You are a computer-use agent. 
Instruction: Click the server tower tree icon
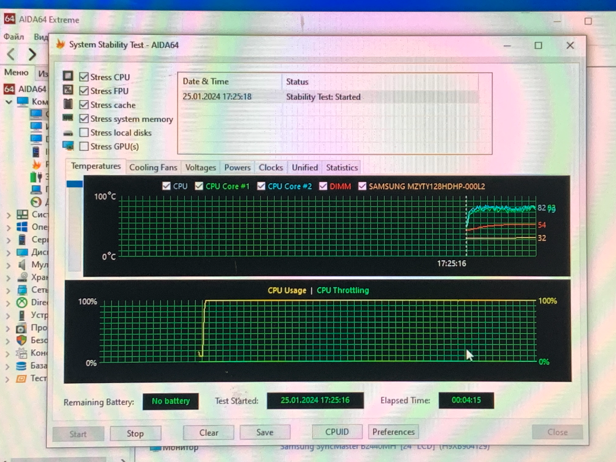click(x=22, y=239)
